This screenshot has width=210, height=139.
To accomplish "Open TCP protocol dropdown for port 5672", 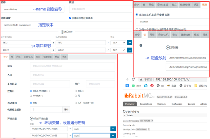I will pos(118,43).
